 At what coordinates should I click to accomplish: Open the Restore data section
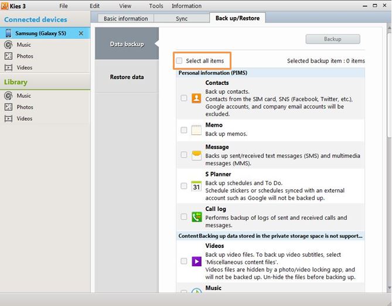click(x=127, y=77)
